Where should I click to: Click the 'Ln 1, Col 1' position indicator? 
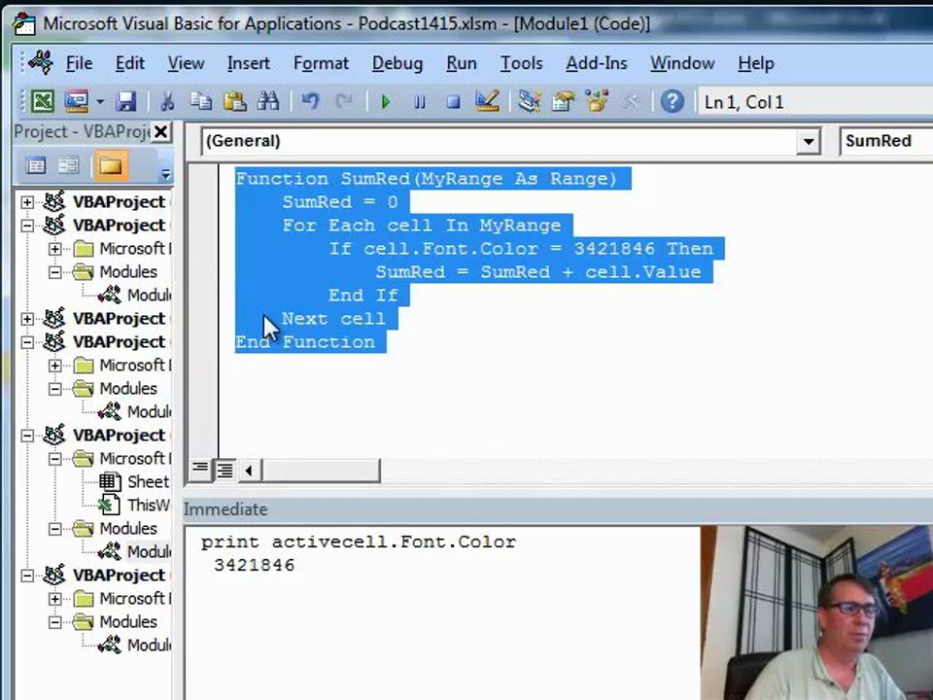point(743,102)
